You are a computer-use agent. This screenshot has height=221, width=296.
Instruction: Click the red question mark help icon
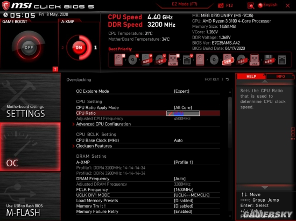(x=55, y=69)
